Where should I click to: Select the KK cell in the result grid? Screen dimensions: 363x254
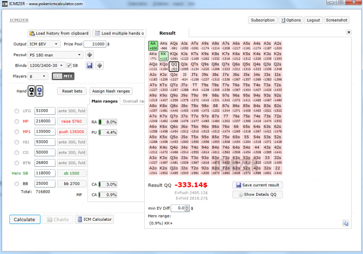click(163, 56)
